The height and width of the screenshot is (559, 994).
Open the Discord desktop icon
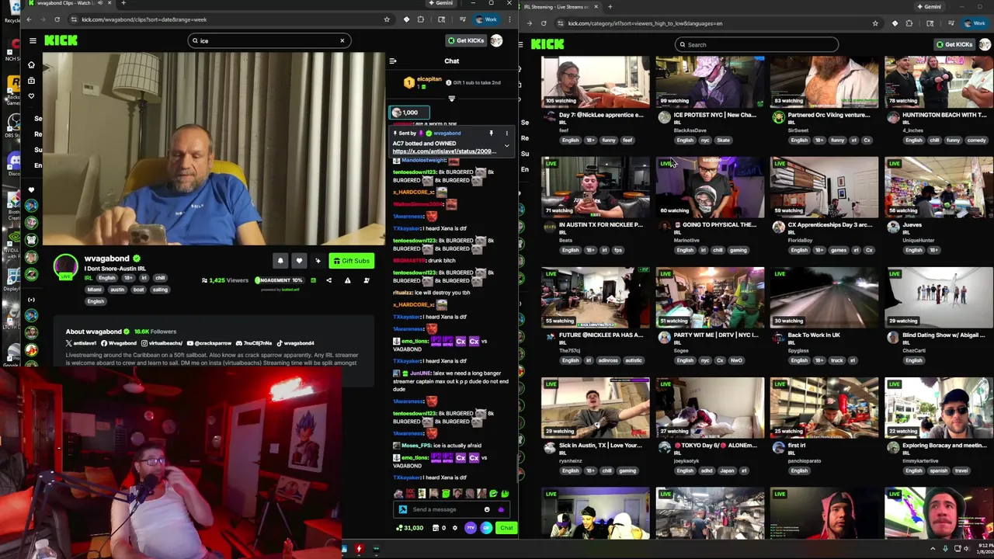[x=13, y=161]
